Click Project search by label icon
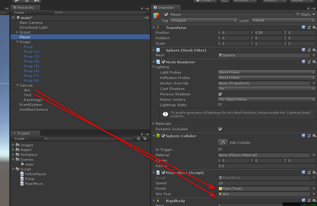This screenshot has width=317, height=206. coord(145,138)
